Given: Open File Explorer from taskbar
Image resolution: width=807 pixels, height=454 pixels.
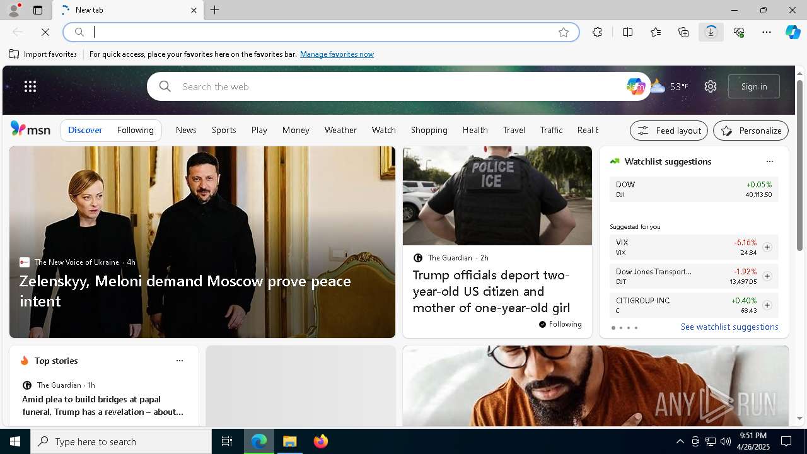Looking at the screenshot, I should pos(290,441).
